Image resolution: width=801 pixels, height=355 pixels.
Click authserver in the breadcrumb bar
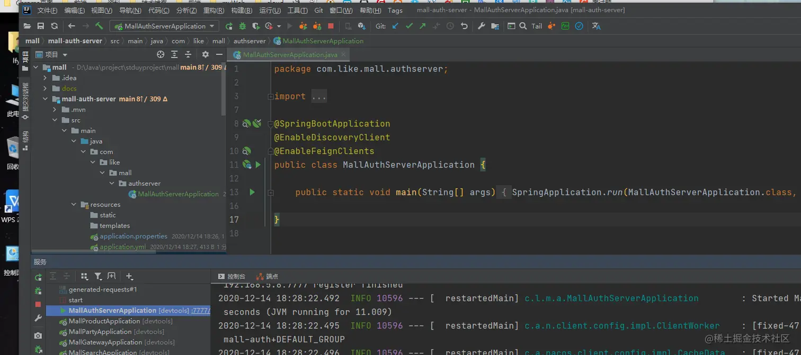pos(250,41)
